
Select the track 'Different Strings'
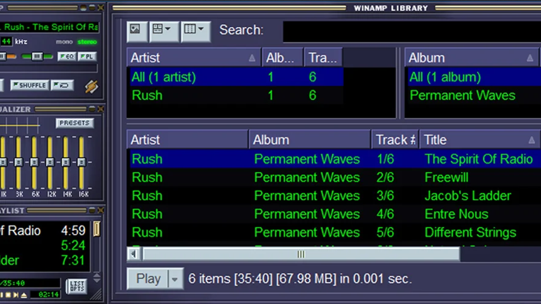[x=334, y=232]
